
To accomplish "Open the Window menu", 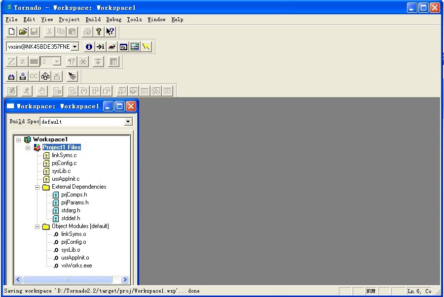I will [156, 20].
